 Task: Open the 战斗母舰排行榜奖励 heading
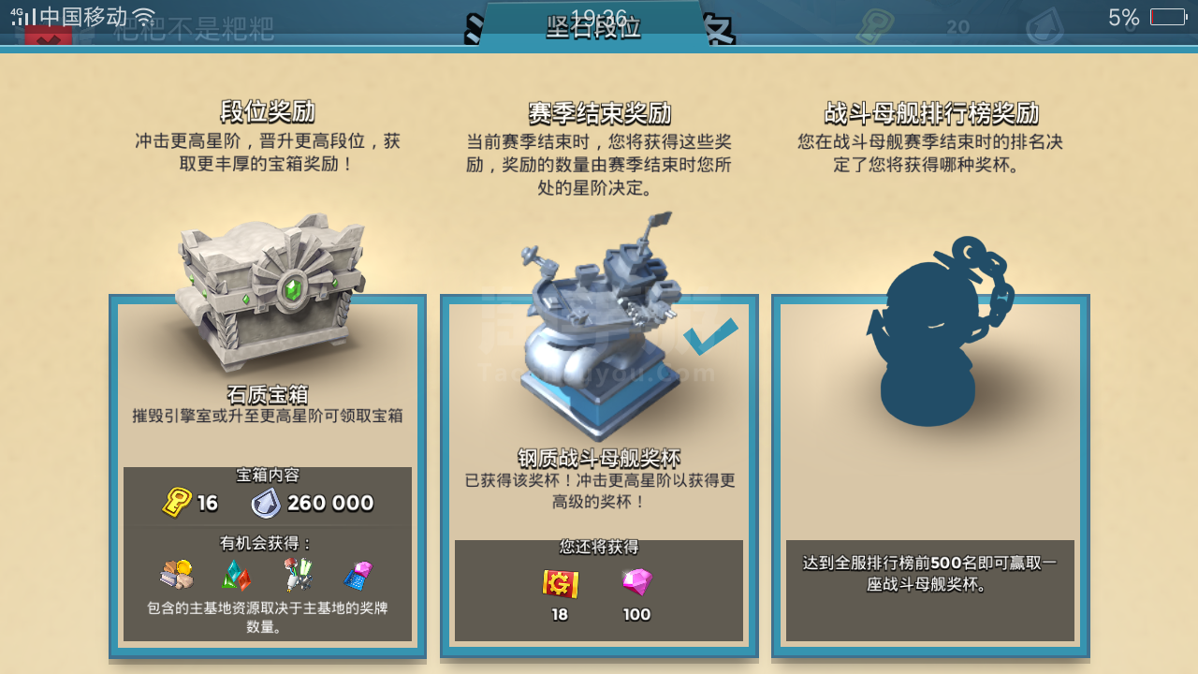coord(931,113)
